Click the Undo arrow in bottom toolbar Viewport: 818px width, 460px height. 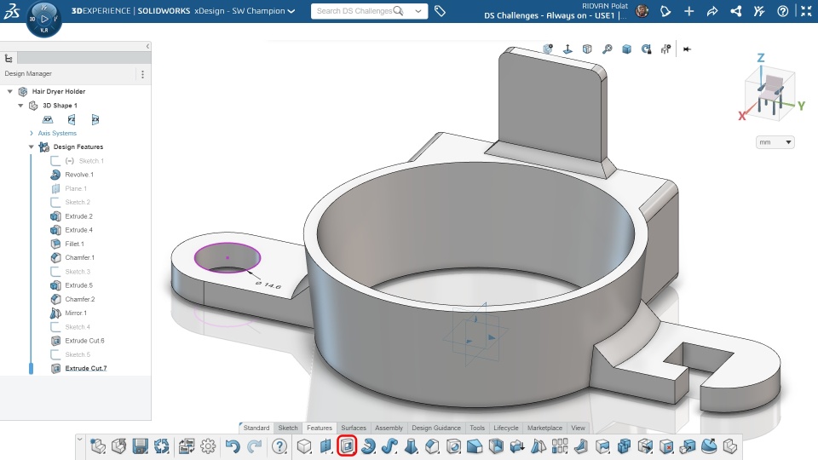click(233, 446)
